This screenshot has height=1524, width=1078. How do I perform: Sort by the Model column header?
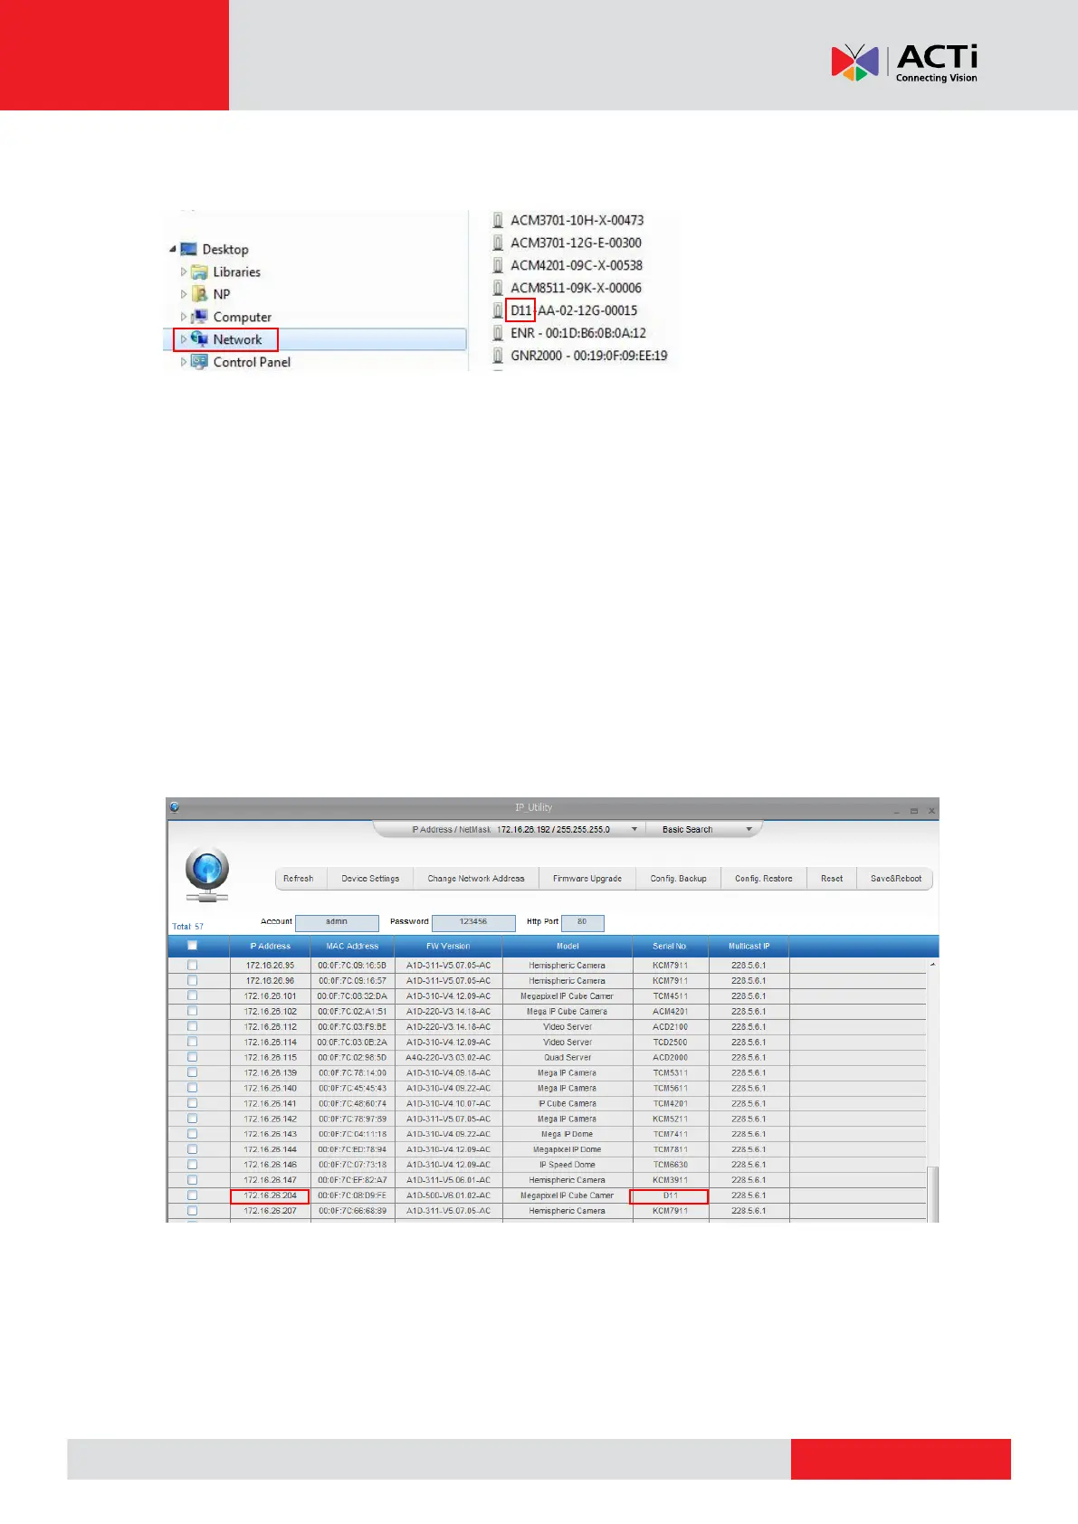coord(568,946)
